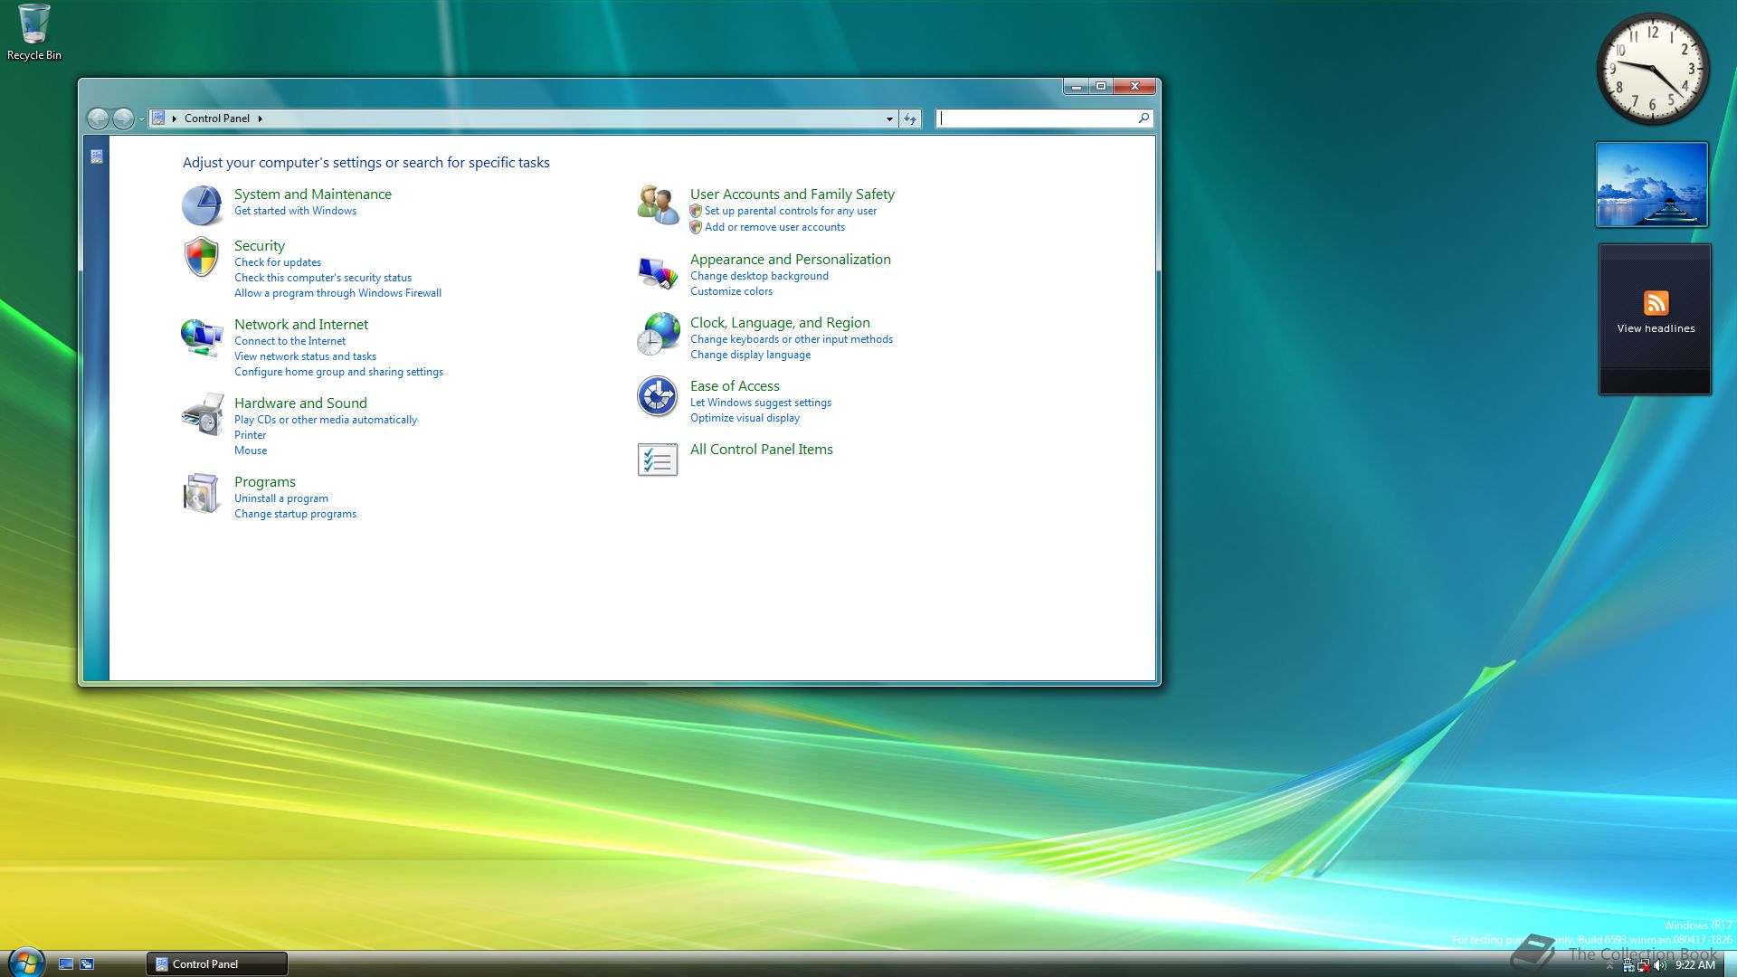Open the Start menu orb
Image resolution: width=1737 pixels, height=977 pixels.
pos(26,963)
